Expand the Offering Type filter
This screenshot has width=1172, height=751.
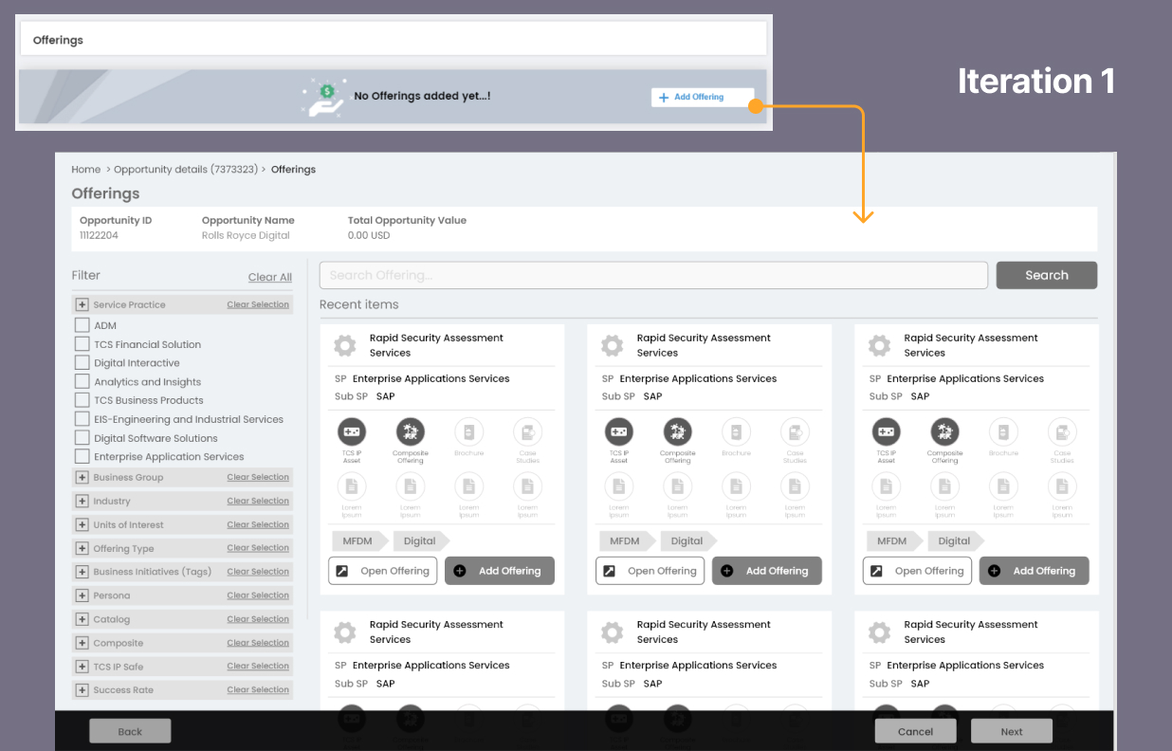(82, 549)
